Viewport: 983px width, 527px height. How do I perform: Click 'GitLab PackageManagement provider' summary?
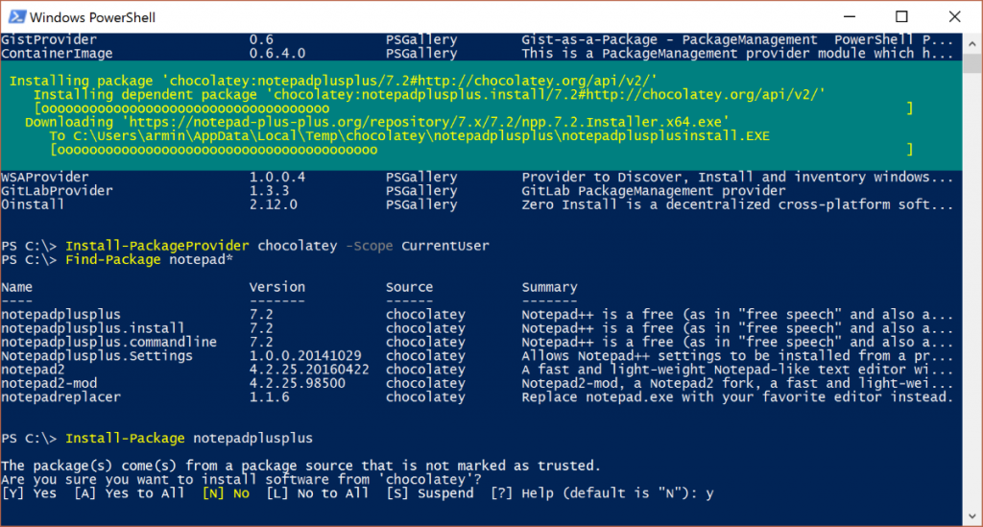653,190
